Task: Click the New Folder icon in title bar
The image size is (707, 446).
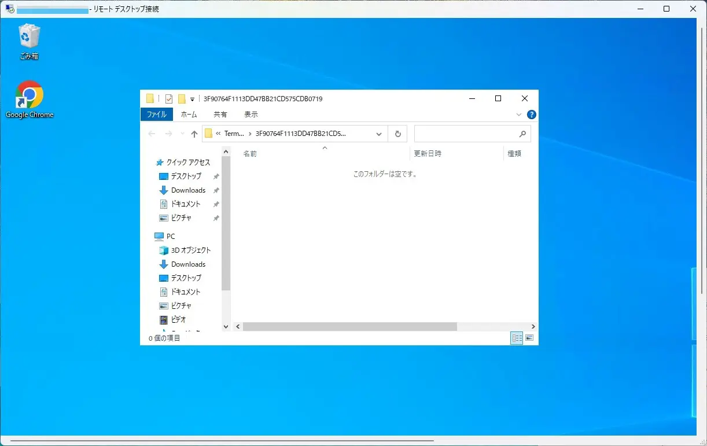Action: point(182,99)
